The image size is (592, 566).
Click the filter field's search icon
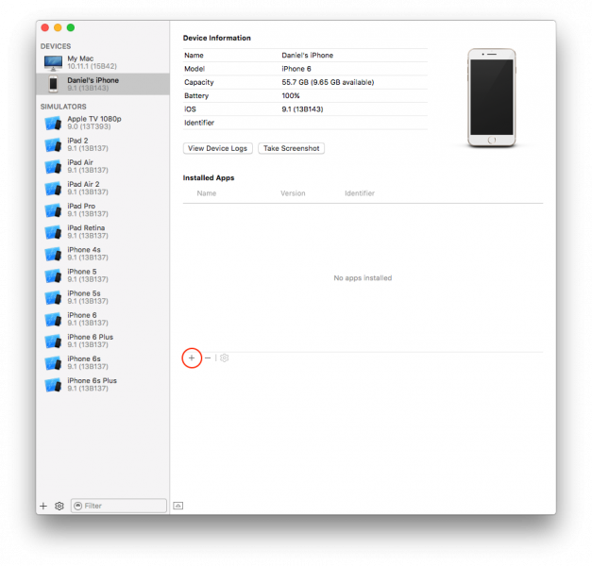tap(77, 506)
